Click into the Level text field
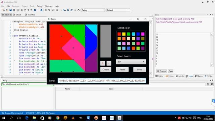The height and width of the screenshot is (121, 215). pos(102,81)
